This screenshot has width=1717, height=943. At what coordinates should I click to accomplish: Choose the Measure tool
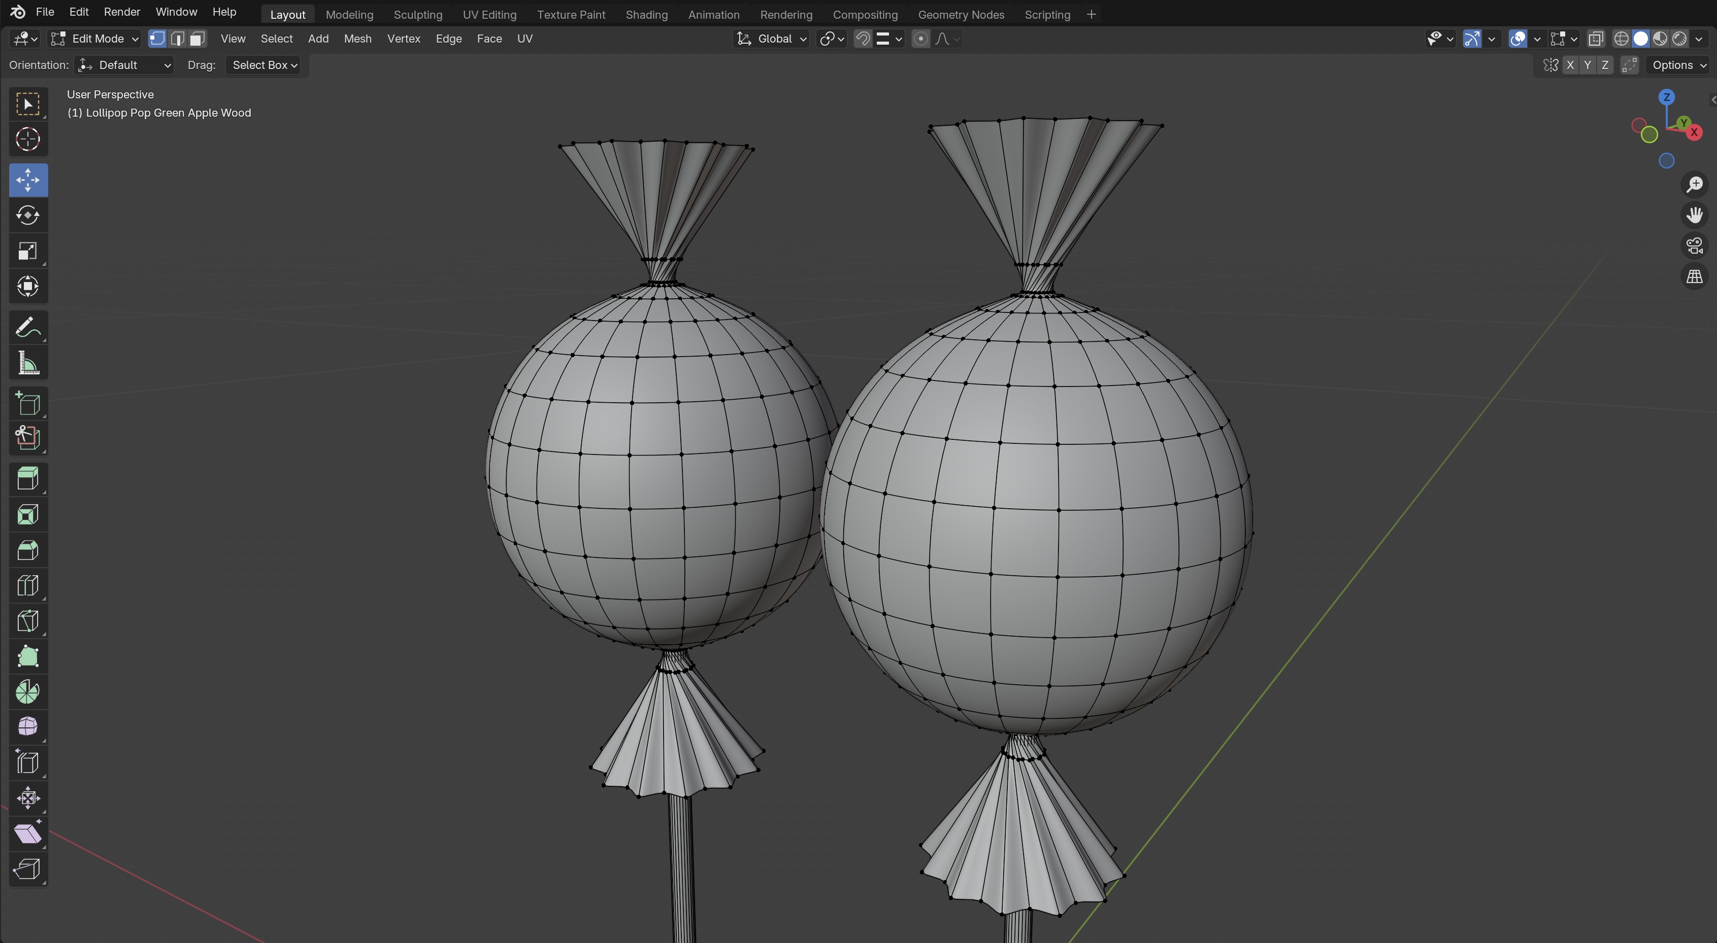[x=28, y=363]
